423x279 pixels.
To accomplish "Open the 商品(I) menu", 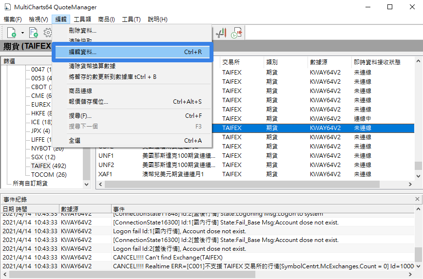I will (x=107, y=19).
